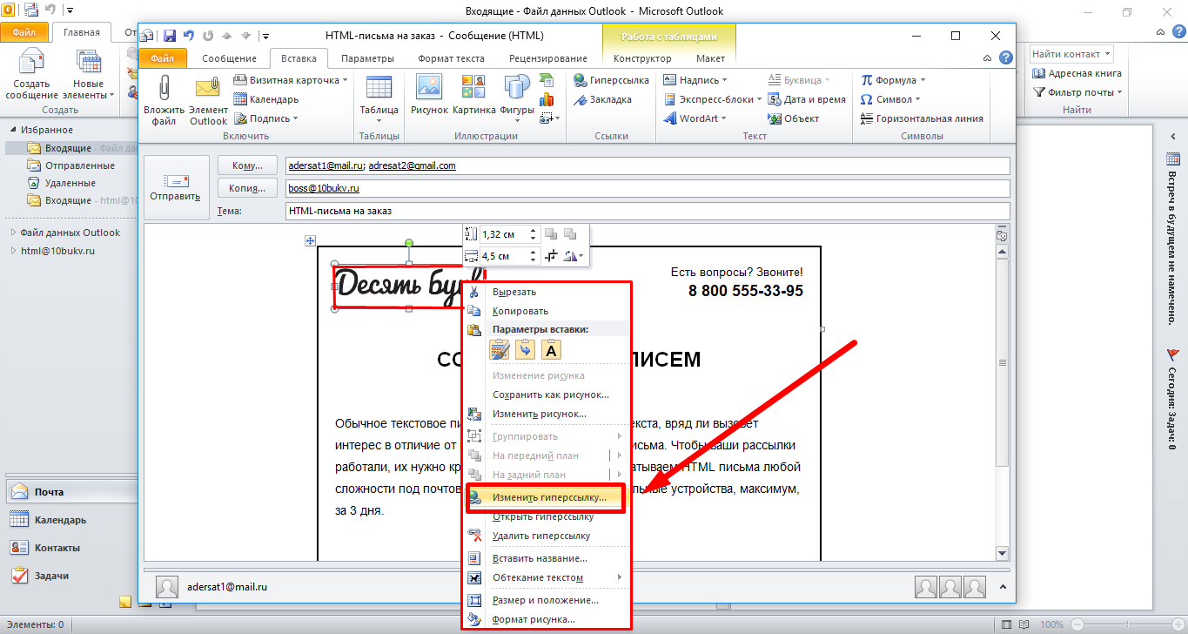This screenshot has height=634, width=1188.
Task: Open the Symbol (Символ) dropdown
Action: coord(890,99)
